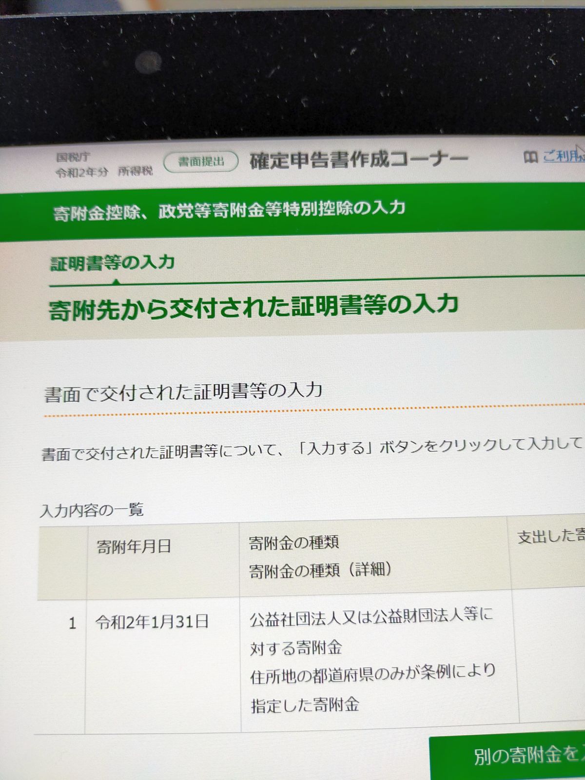Click the 国税庁 label in header

[73, 157]
